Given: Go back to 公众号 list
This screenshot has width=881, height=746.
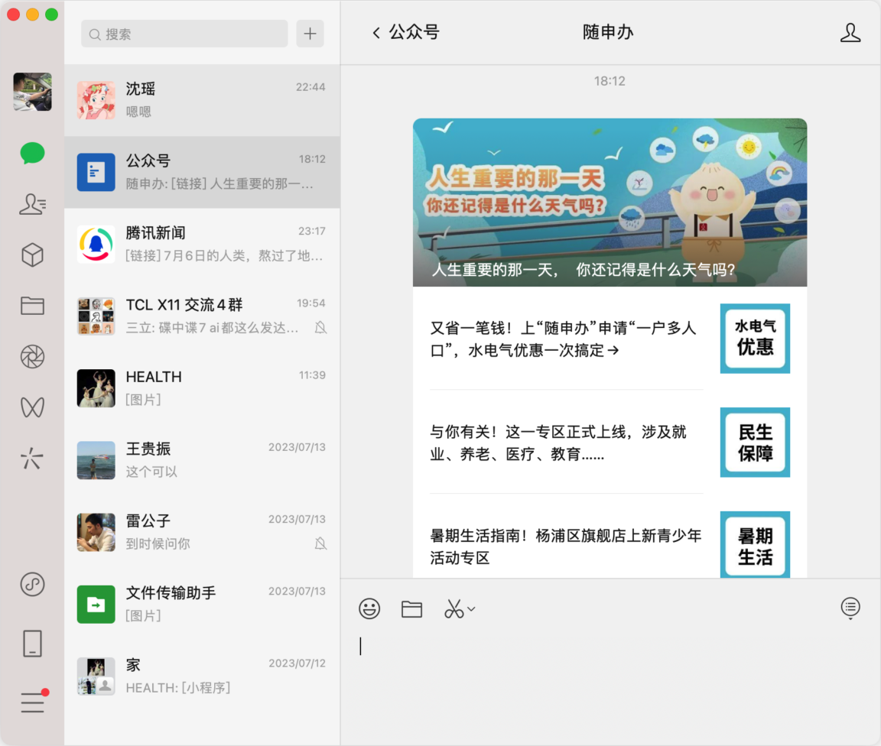Looking at the screenshot, I should click(x=405, y=32).
